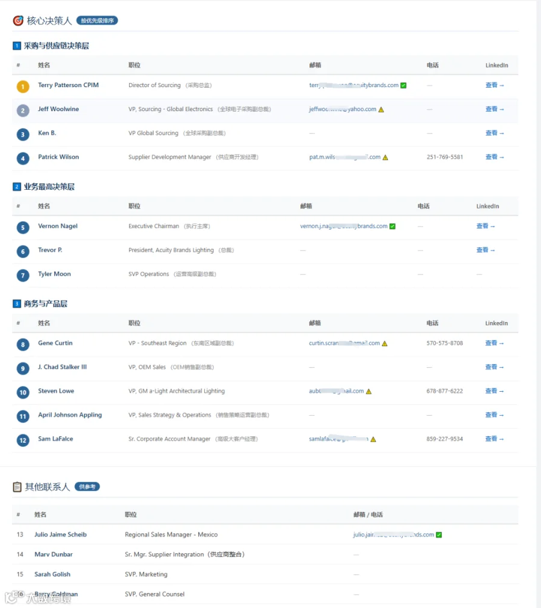Click section 2 badge for 业务最高决策层
The width and height of the screenshot is (541, 608).
17,187
